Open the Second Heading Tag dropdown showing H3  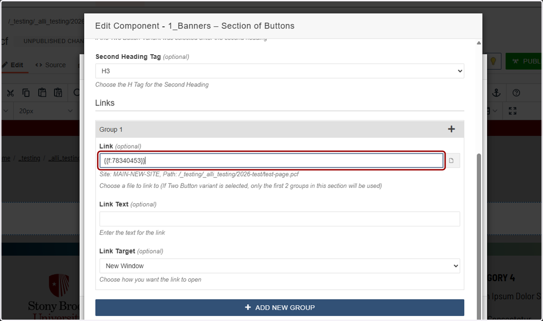click(280, 71)
